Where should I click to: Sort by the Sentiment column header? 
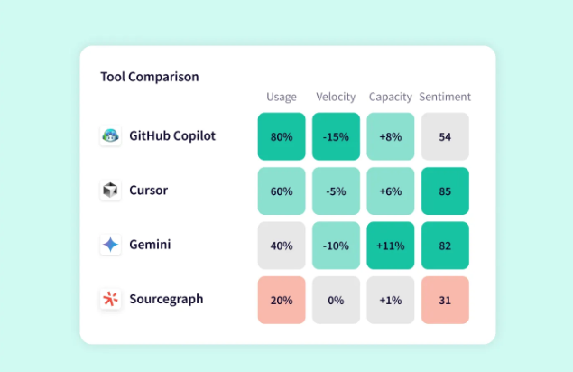[x=446, y=98]
